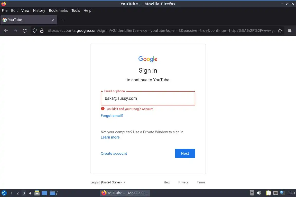Image resolution: width=296 pixels, height=197 pixels.
Task: Open the Tools menu
Action: point(76,11)
